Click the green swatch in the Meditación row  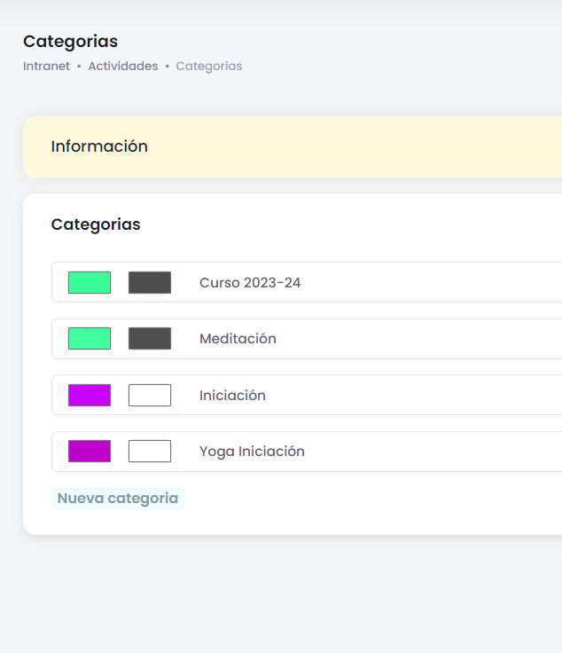[90, 338]
